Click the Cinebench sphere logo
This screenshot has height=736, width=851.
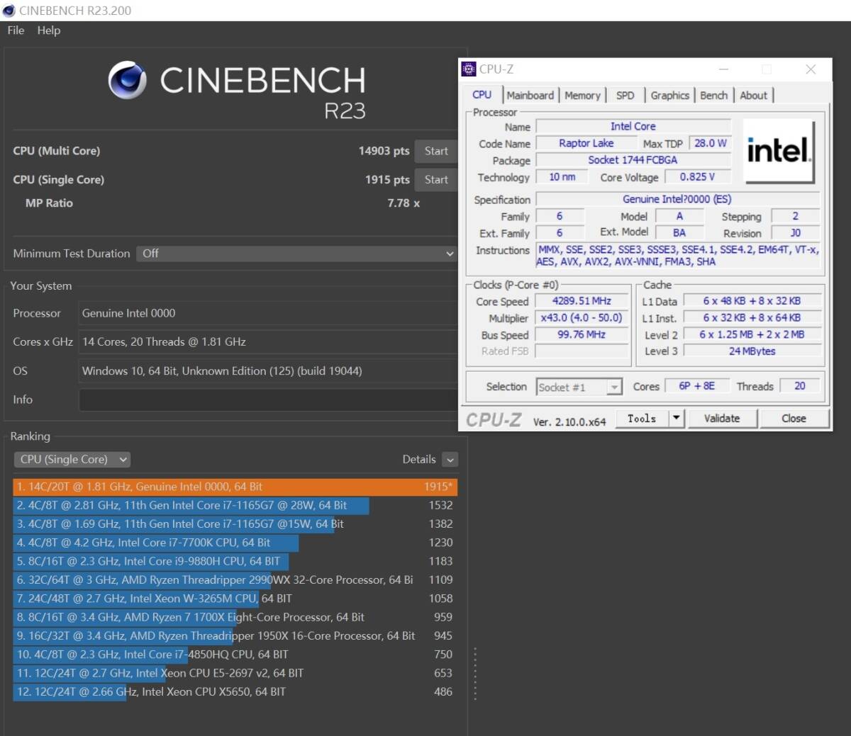coord(128,80)
